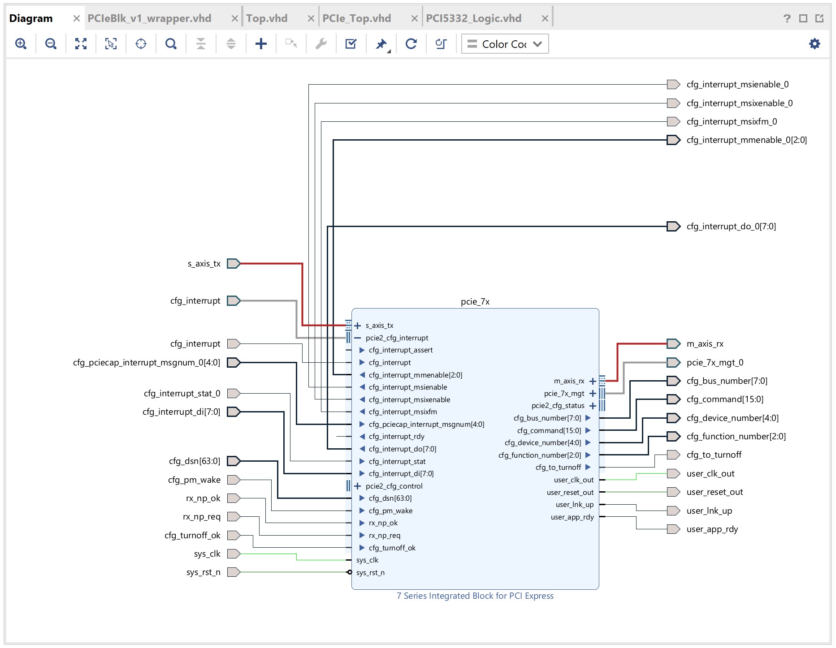Click the toggle default view layers icon
836x648 pixels.
pos(441,44)
